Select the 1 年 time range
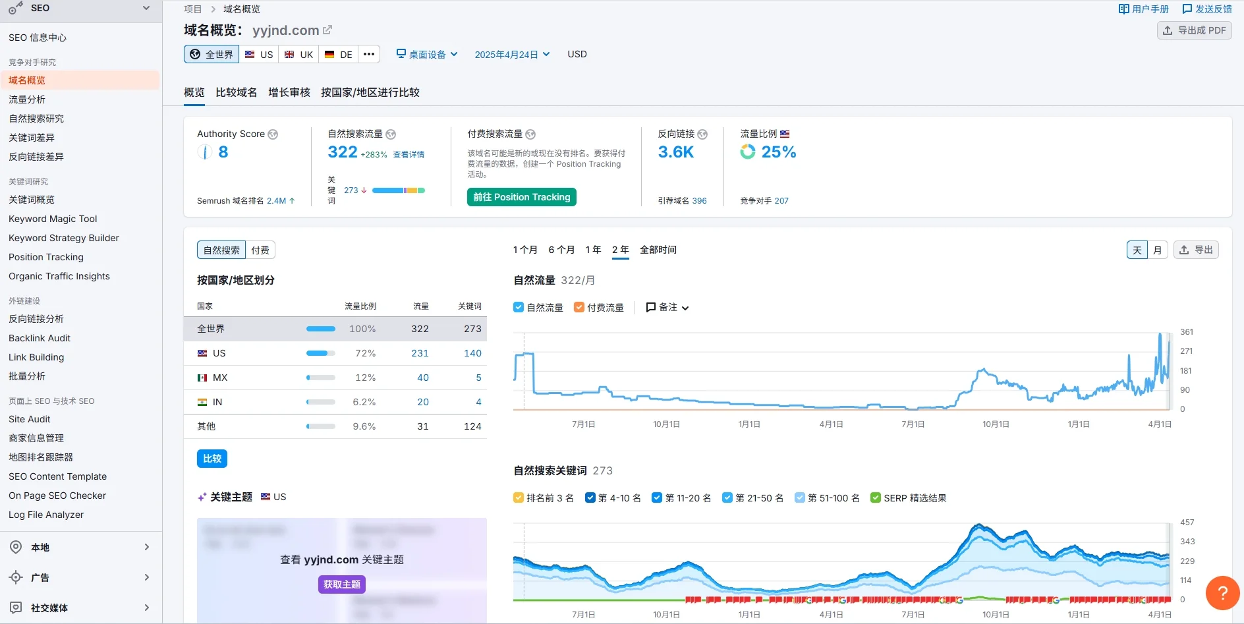The image size is (1244, 624). click(593, 250)
